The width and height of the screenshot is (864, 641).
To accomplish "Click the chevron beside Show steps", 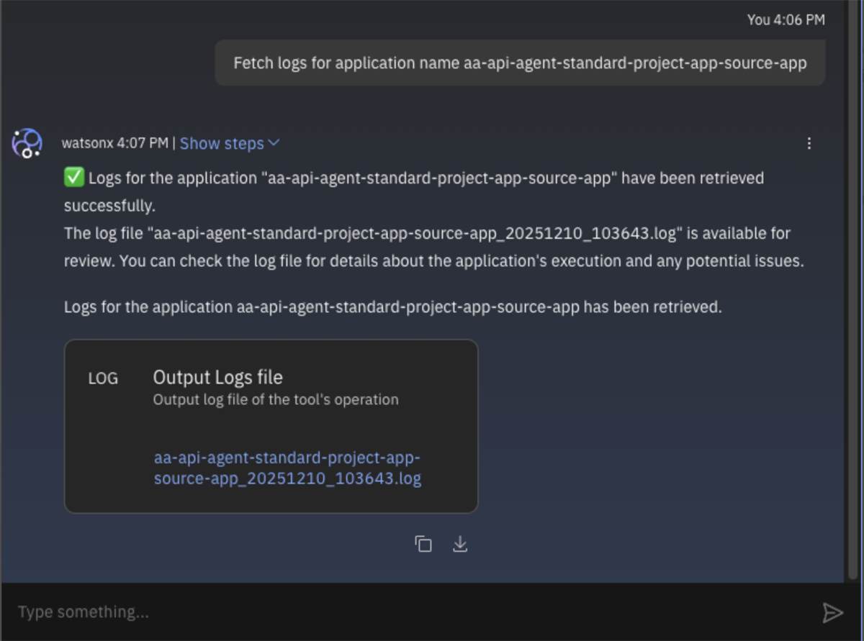I will [x=274, y=143].
